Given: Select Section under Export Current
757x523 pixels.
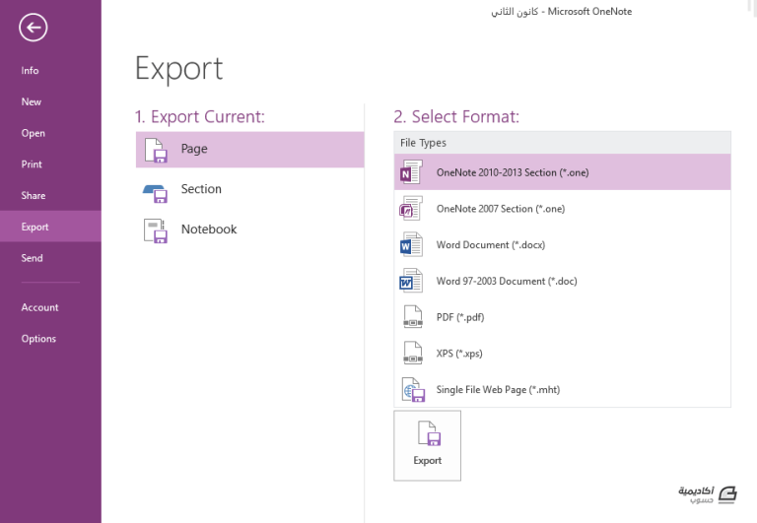Looking at the screenshot, I should point(249,189).
